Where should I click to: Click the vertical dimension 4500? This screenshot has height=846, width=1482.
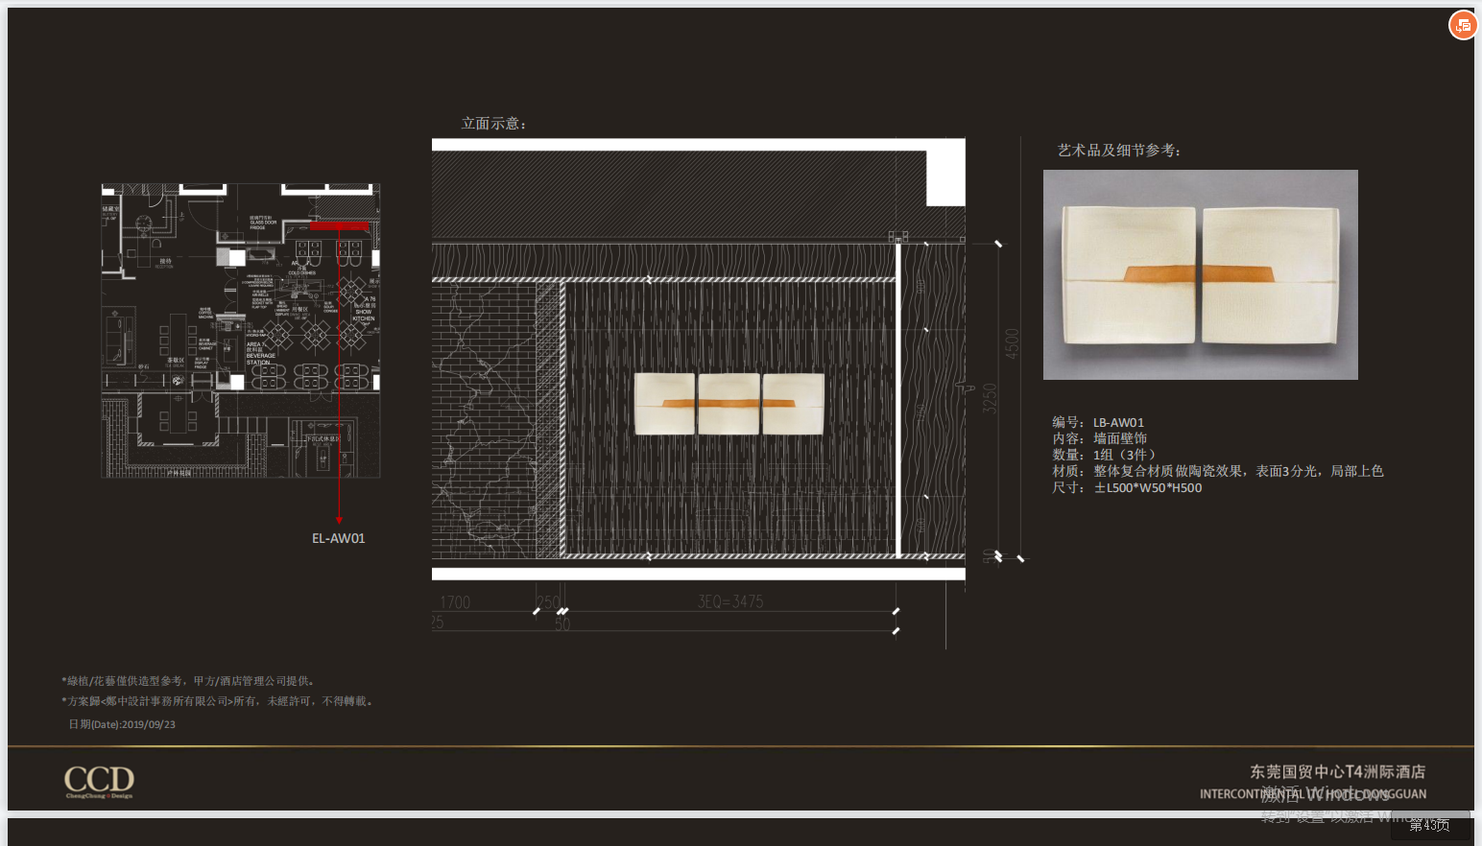1012,343
